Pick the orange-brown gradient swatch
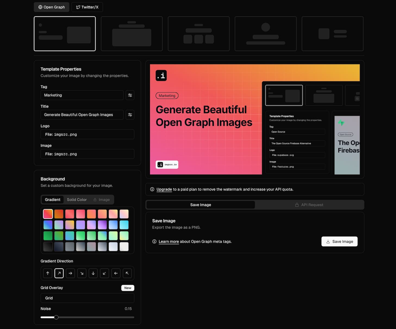 click(x=59, y=214)
